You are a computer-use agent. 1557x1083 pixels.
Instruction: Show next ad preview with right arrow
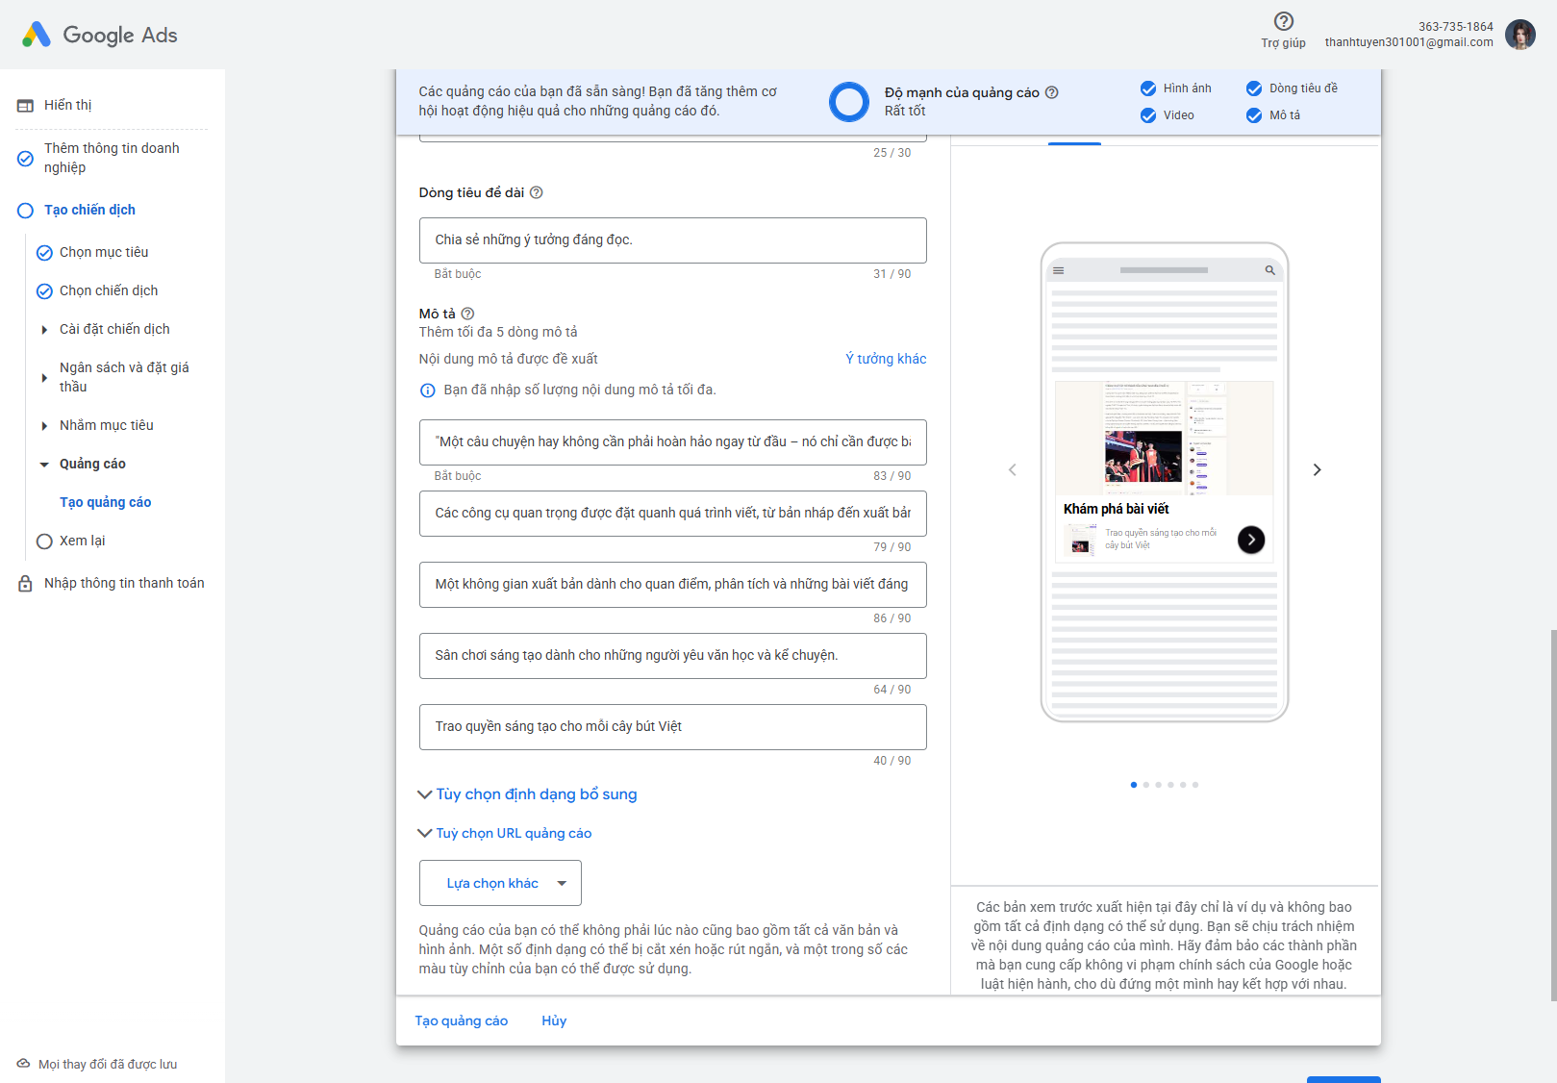click(1318, 469)
